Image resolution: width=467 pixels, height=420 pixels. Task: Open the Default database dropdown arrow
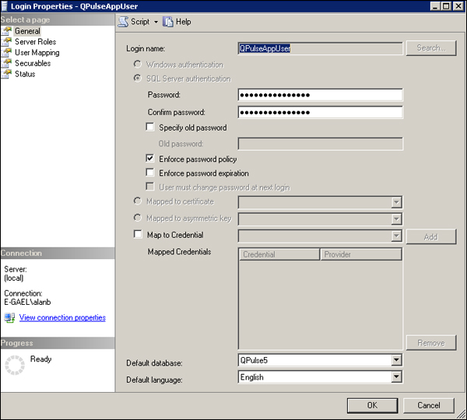[x=396, y=360]
